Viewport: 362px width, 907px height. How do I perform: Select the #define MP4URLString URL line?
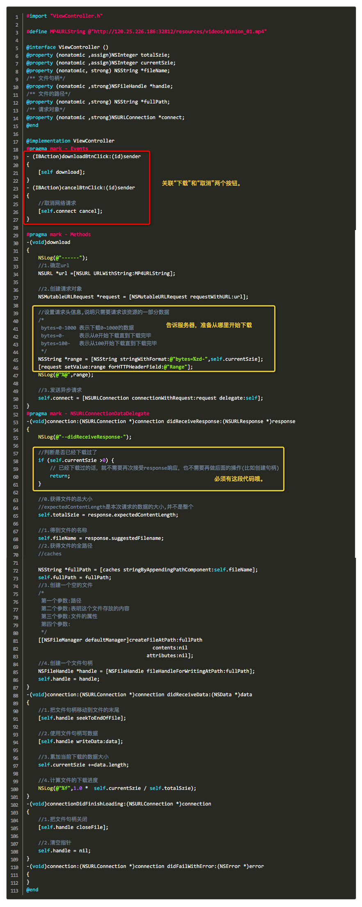tap(146, 32)
